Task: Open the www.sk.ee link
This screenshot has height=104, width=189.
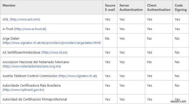Action: click(x=55, y=52)
